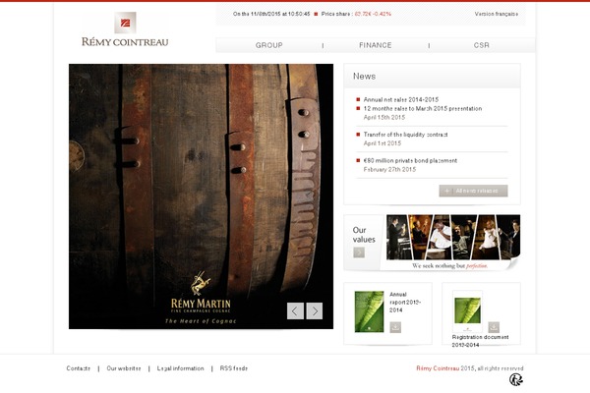Click April 1st 2015 date text
Image resolution: width=590 pixels, height=393 pixels.
[x=383, y=143]
